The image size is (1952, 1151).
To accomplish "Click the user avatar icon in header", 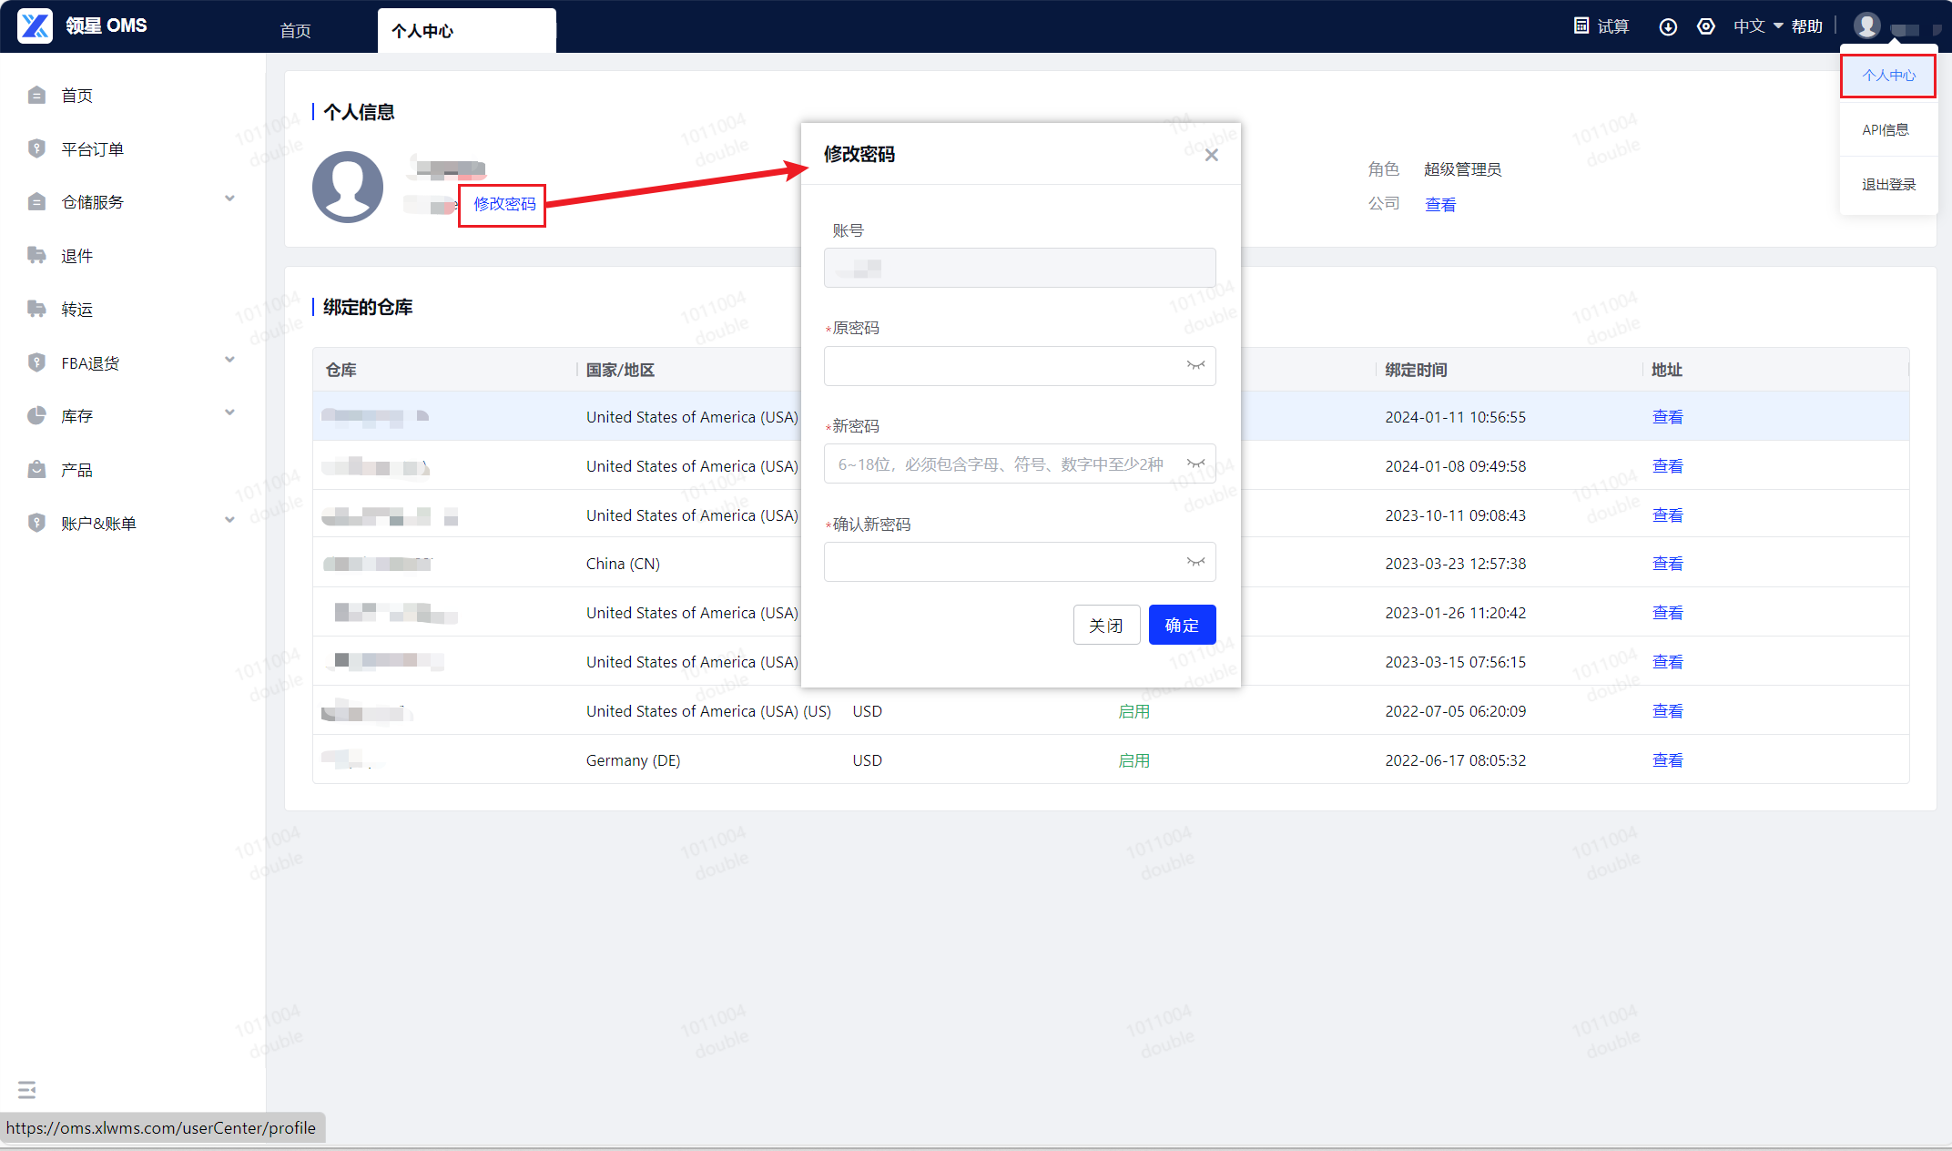I will click(x=1867, y=25).
